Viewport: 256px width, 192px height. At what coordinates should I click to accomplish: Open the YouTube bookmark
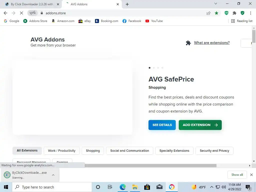click(x=154, y=21)
